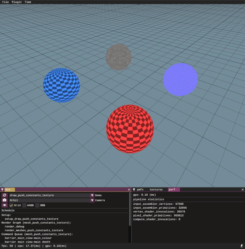Screen dimensions: 245x249
Task: Collapse the pmfx panel with its triangle
Action: tap(134, 190)
